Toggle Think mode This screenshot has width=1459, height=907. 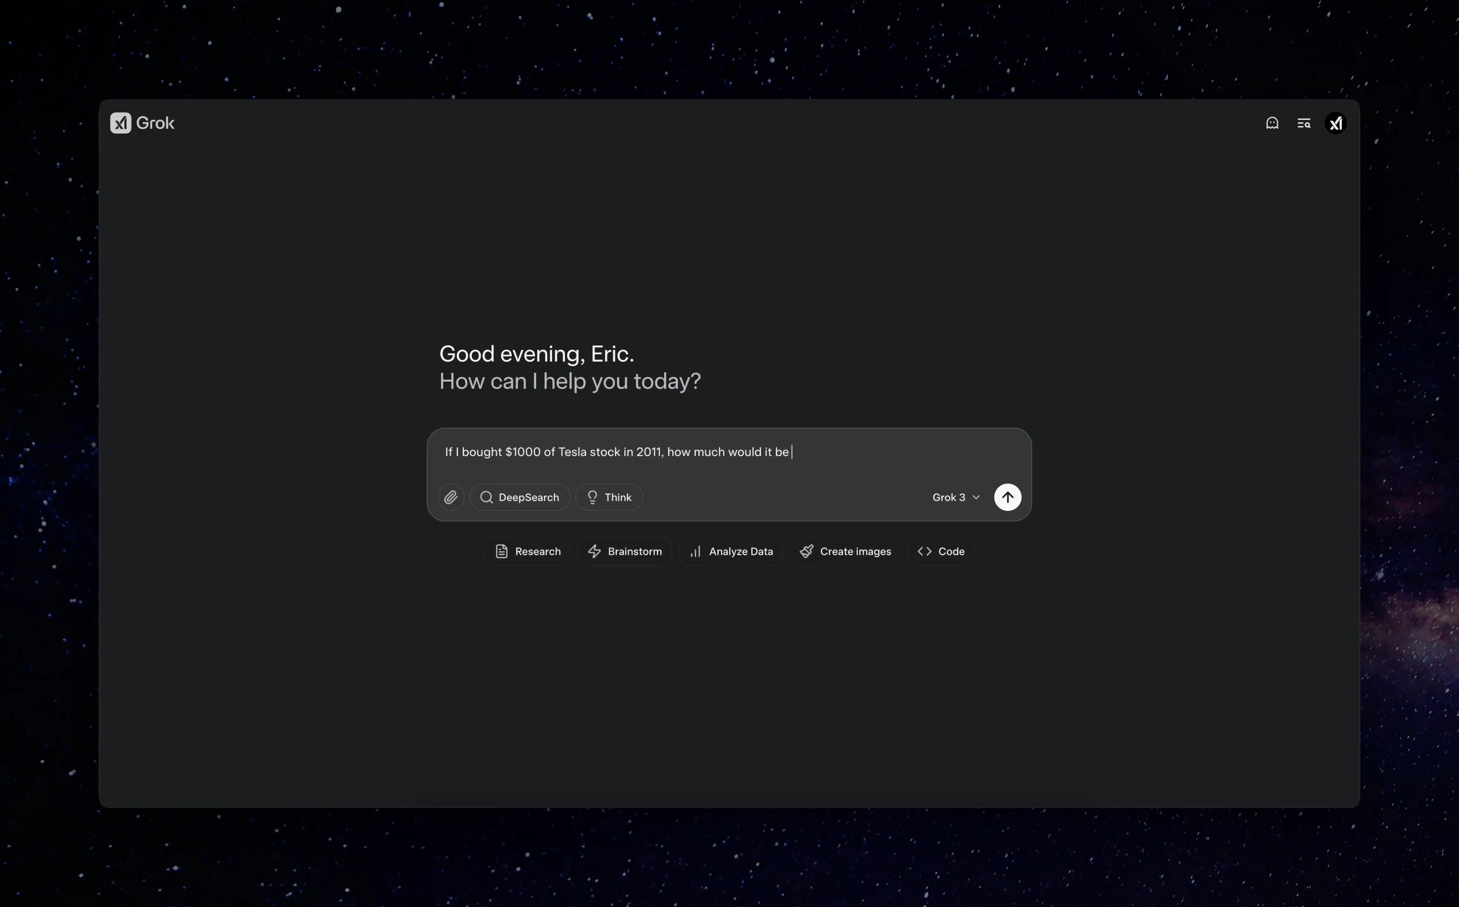coord(608,497)
